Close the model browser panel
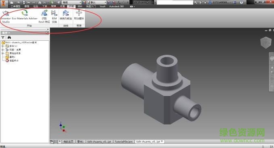 (x=48, y=29)
